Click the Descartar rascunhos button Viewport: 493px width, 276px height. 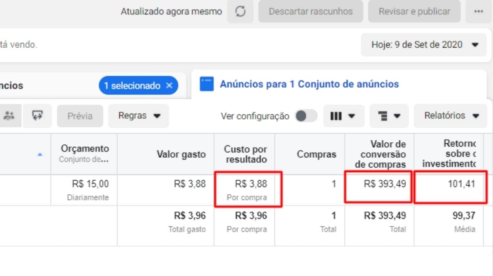(x=310, y=12)
